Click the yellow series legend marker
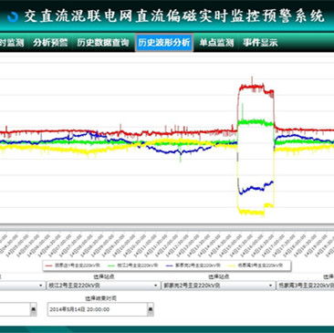 tap(232, 265)
